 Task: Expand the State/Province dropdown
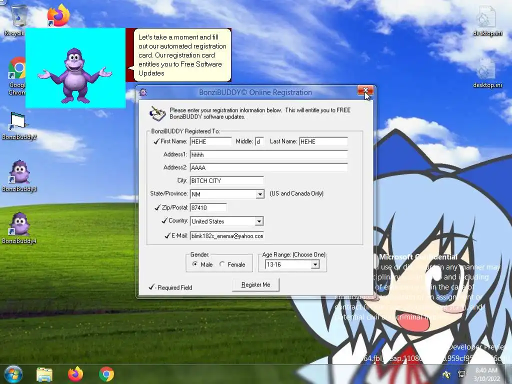pyautogui.click(x=260, y=194)
